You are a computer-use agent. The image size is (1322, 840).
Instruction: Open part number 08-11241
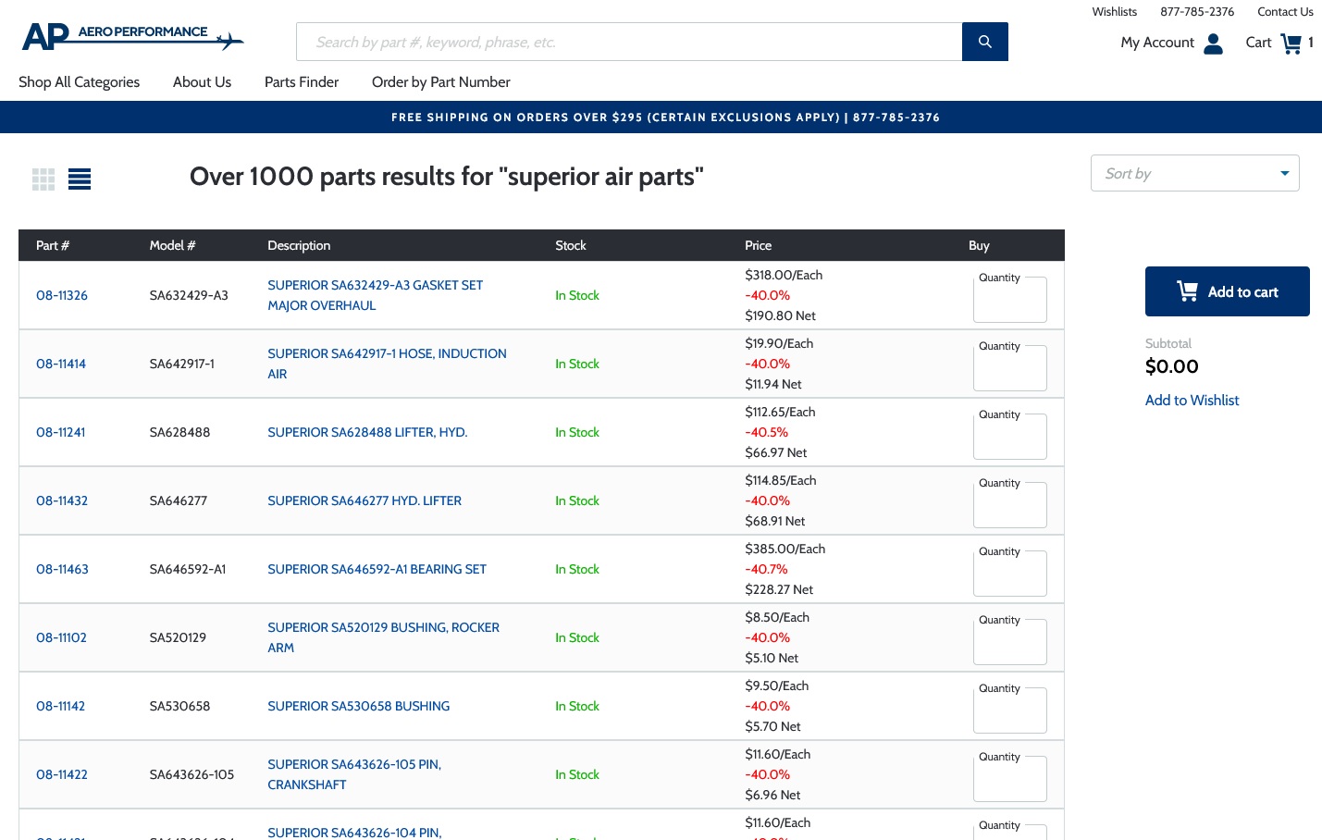[x=61, y=433]
